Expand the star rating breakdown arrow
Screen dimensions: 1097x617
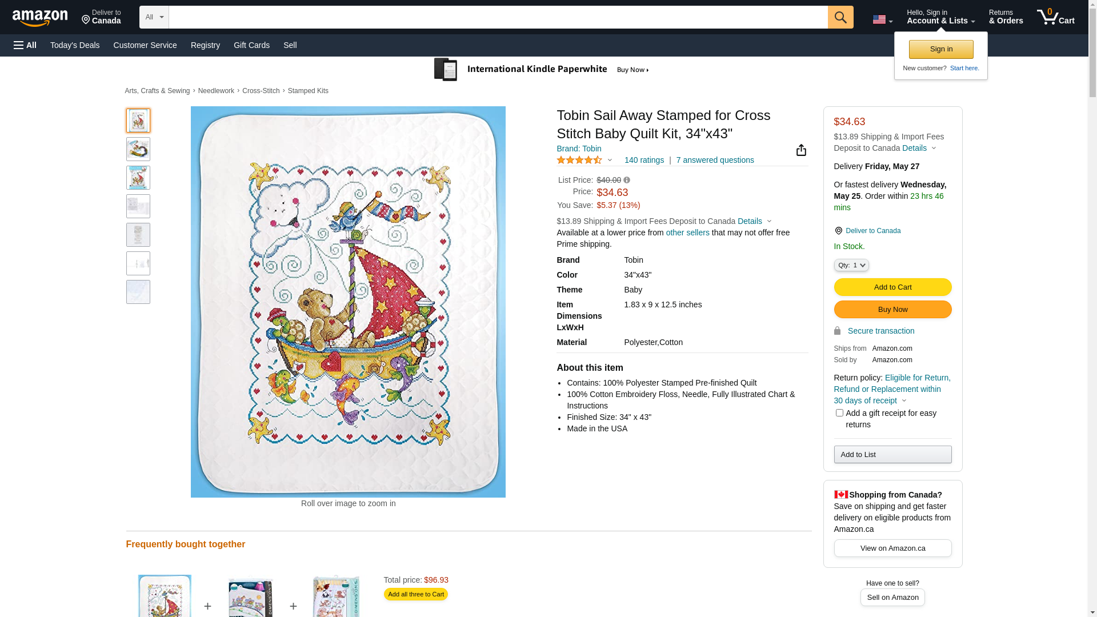point(610,161)
